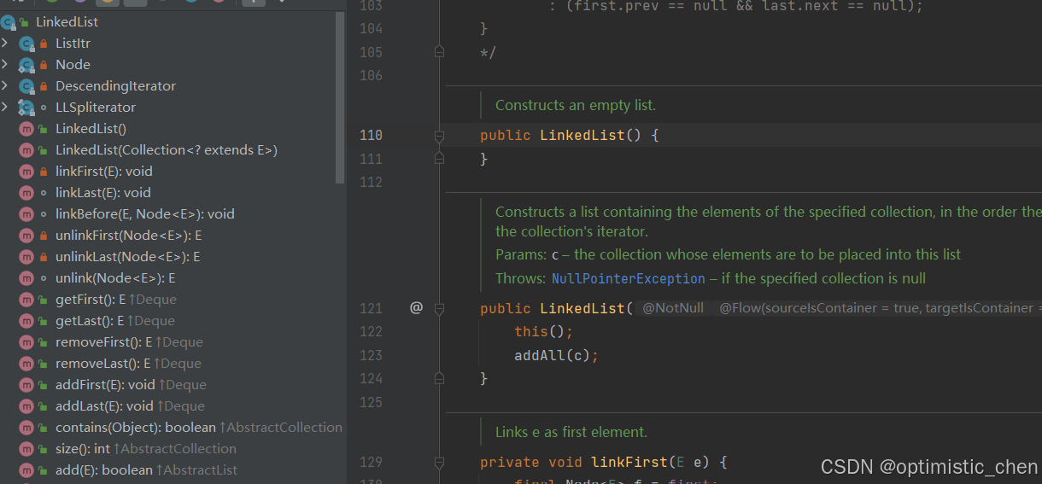Click method icon beside unlinkLast(Node<E>): E

click(x=26, y=257)
